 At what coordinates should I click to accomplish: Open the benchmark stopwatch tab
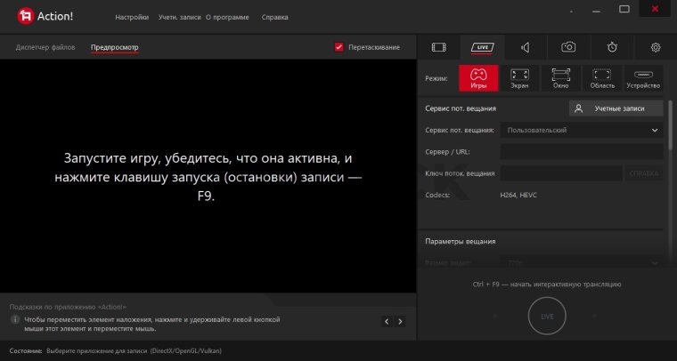[x=612, y=47]
